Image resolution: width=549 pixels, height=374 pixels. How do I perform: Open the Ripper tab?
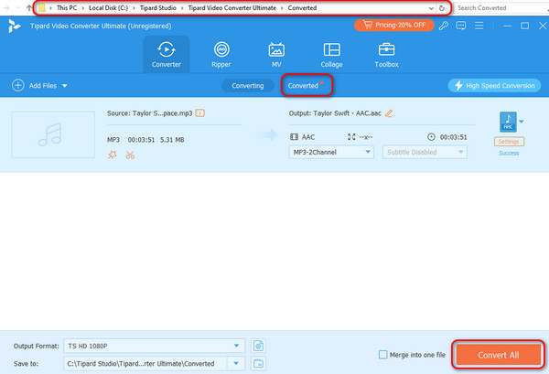pyautogui.click(x=221, y=55)
